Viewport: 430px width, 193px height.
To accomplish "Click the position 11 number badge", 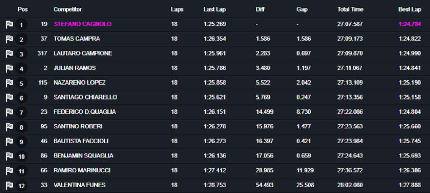I will click(x=22, y=171).
